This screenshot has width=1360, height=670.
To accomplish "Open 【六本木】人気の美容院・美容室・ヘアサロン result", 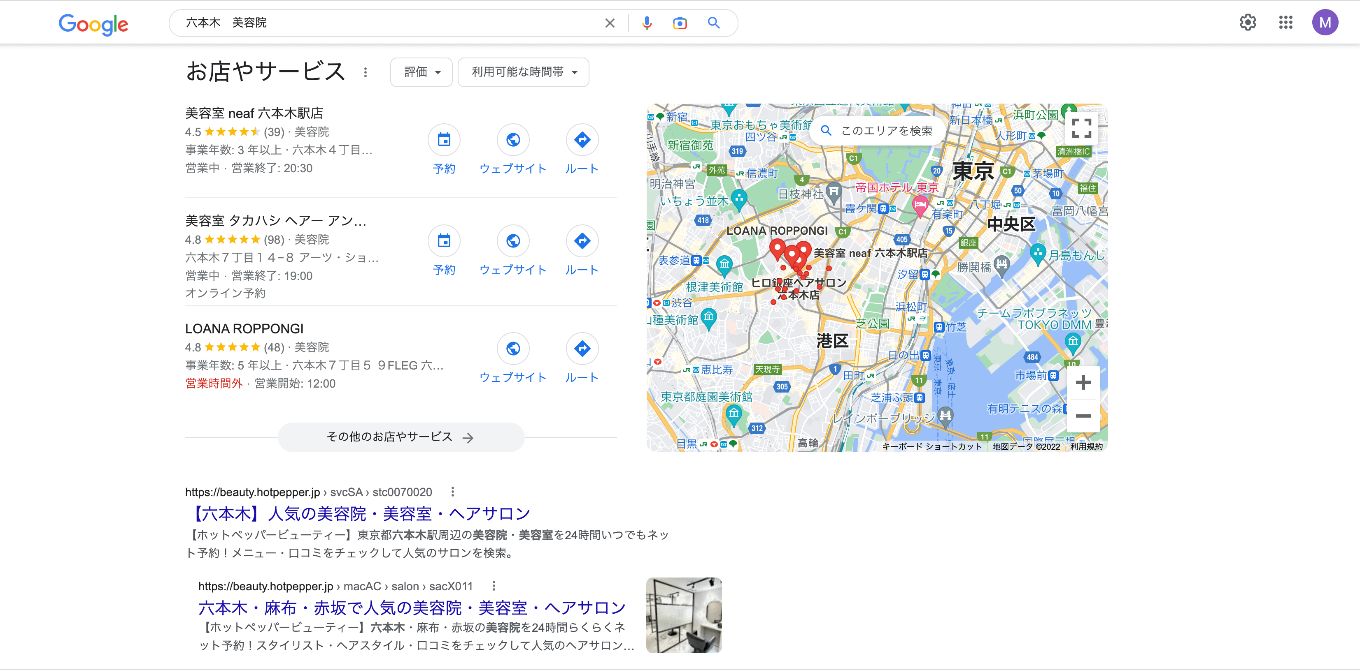I will 359,513.
